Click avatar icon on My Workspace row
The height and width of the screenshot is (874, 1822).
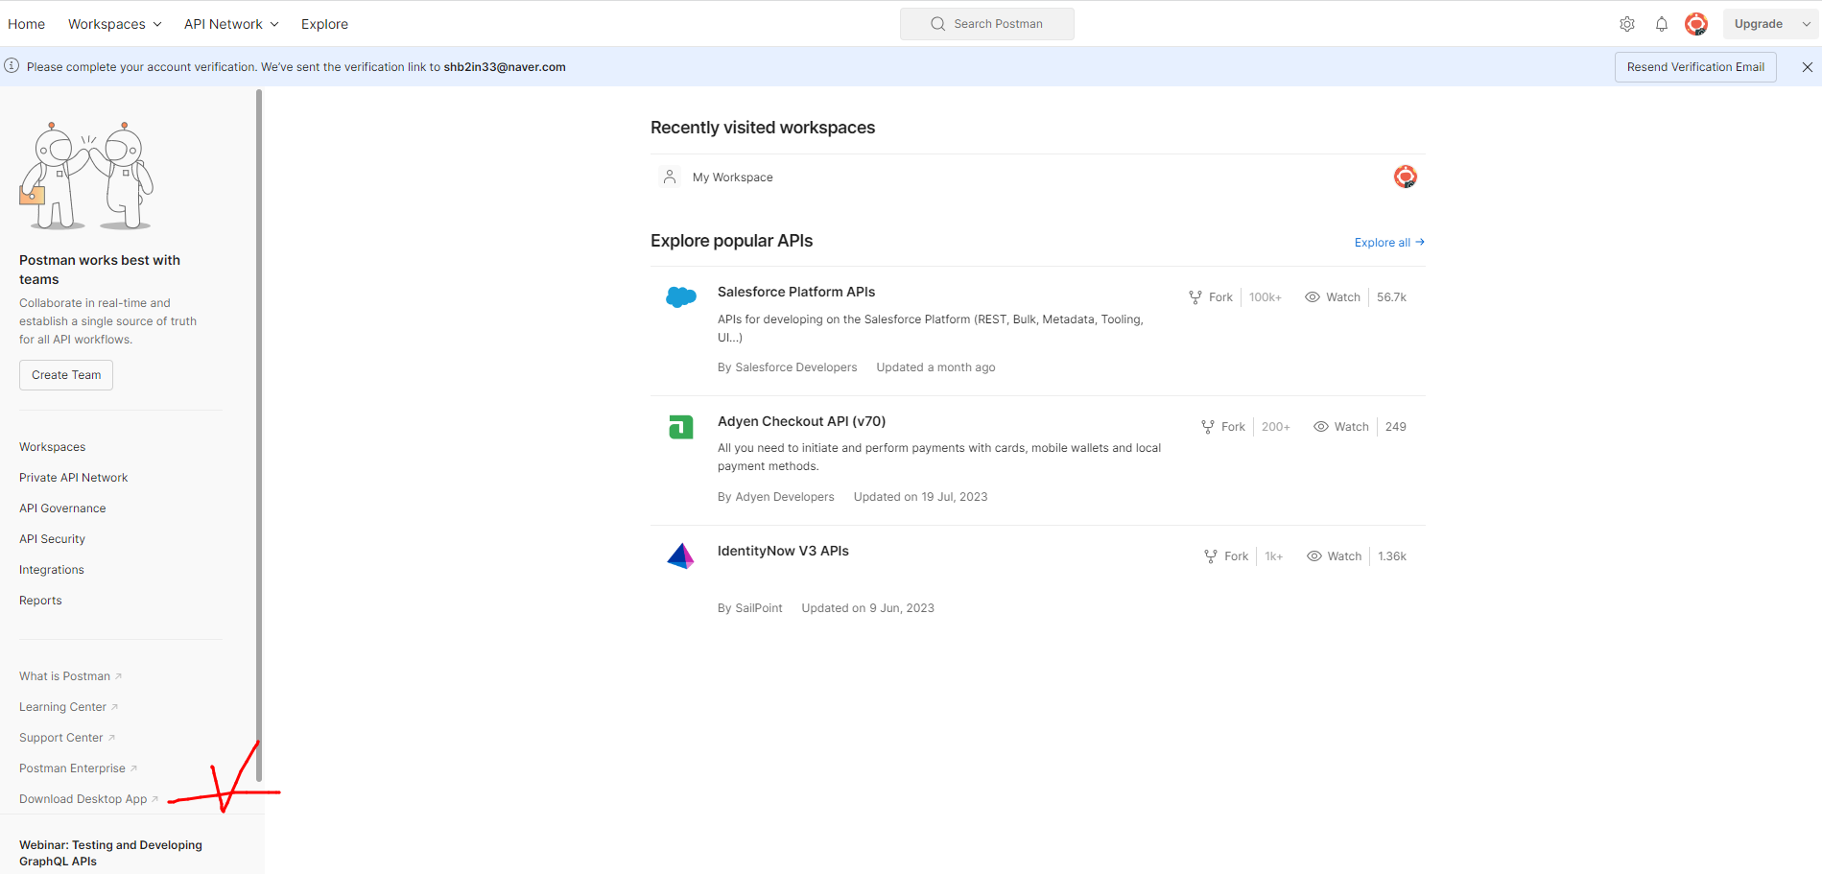1406,177
